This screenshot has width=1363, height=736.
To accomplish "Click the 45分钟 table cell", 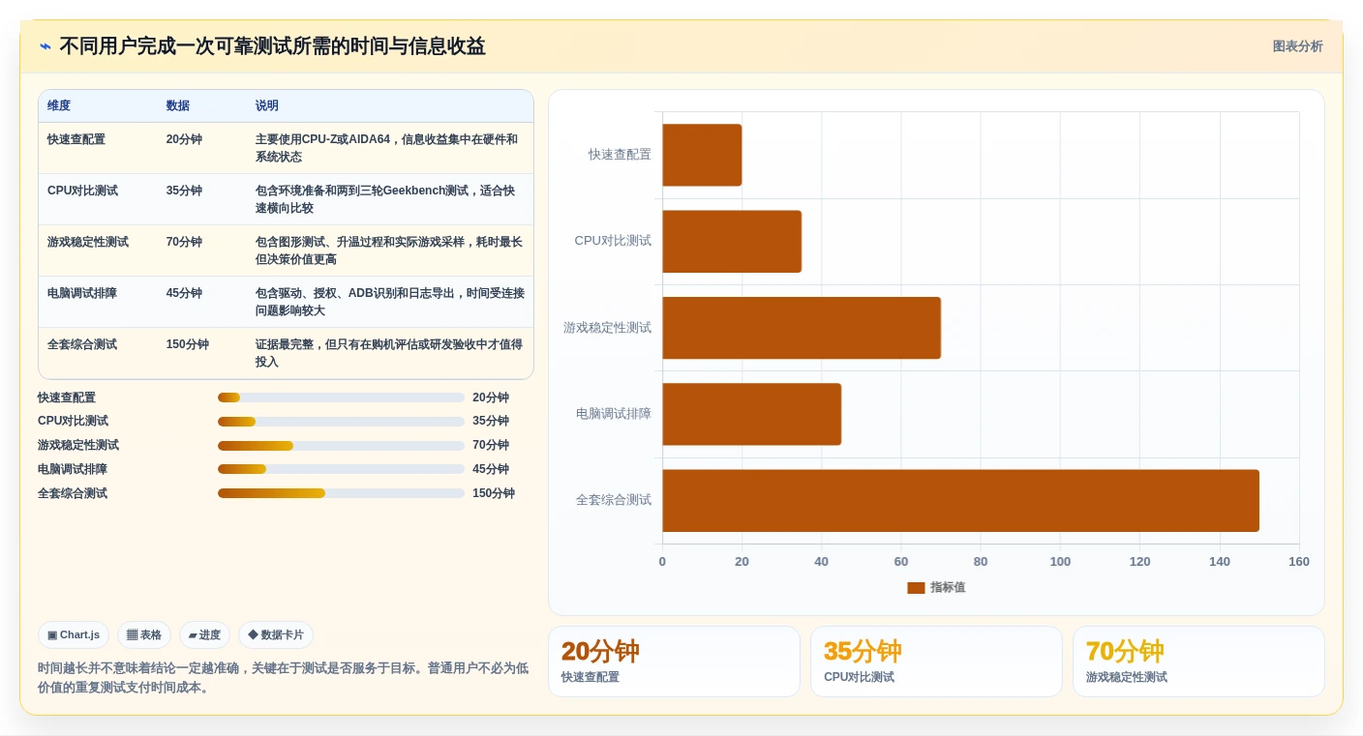I will click(184, 293).
